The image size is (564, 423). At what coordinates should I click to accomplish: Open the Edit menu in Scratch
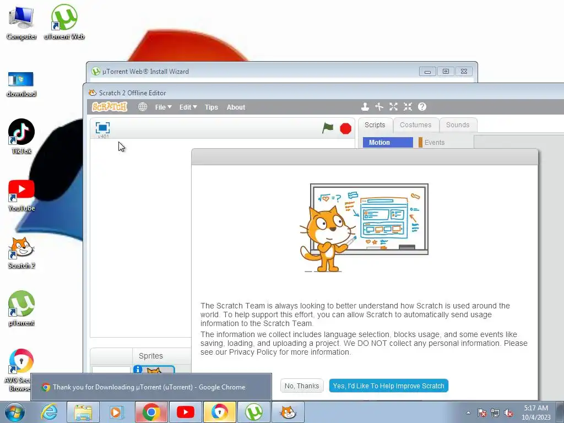pyautogui.click(x=188, y=107)
